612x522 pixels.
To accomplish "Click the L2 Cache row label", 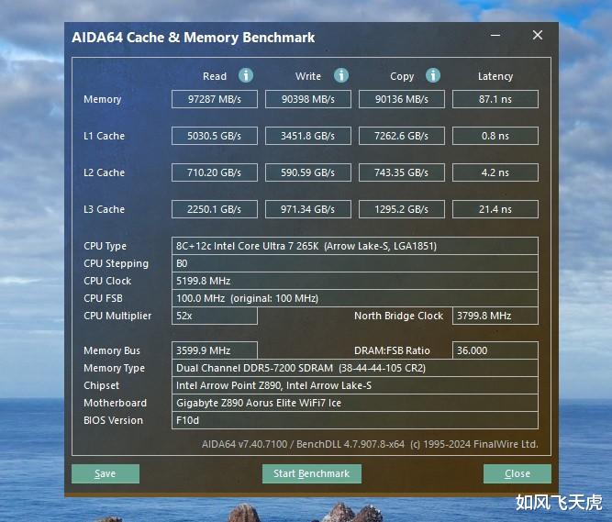I will pos(104,172).
